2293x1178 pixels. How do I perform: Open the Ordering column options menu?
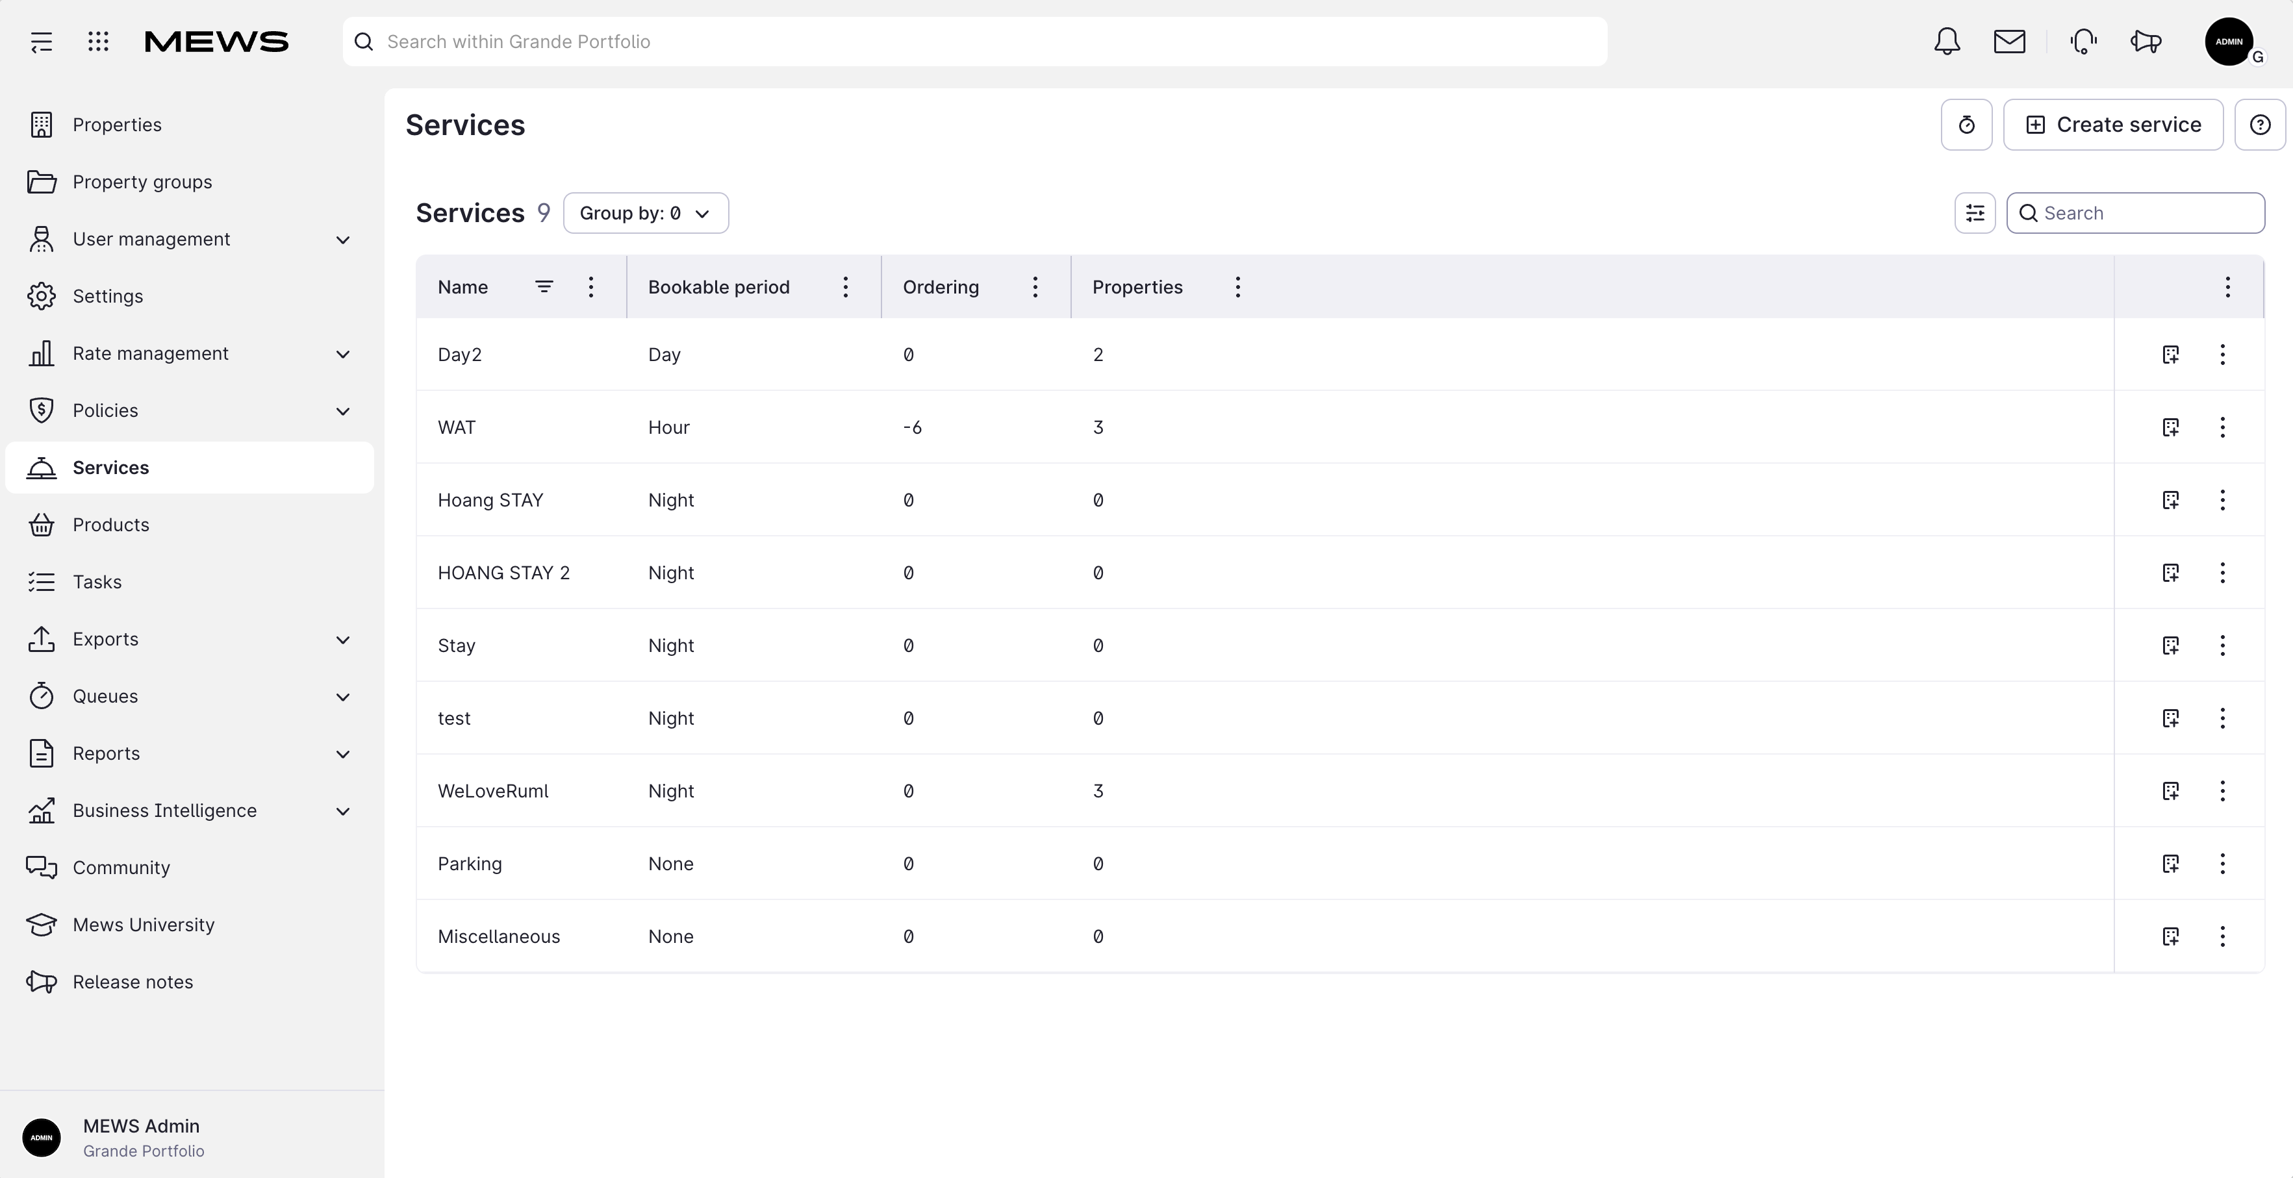1034,286
